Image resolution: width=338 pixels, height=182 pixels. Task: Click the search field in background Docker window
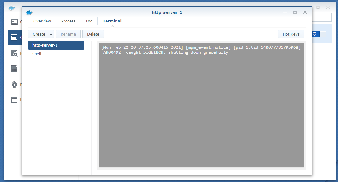322,17
